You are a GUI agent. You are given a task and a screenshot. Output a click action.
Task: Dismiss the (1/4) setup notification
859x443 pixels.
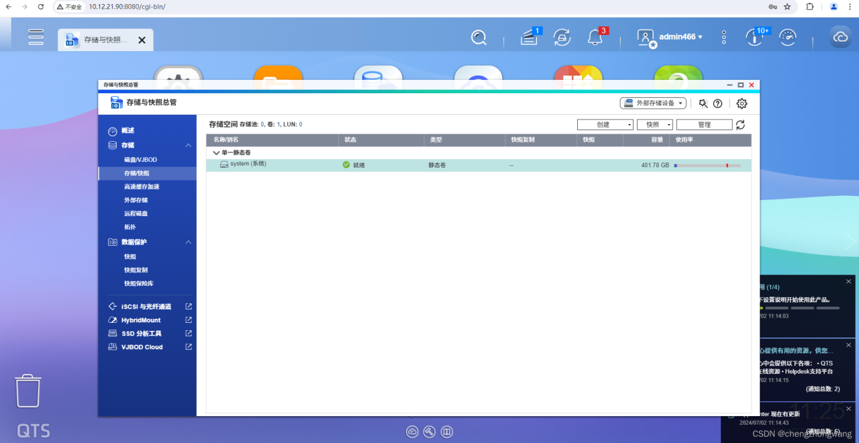pos(848,281)
